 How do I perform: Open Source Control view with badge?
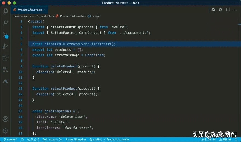(x=5, y=35)
